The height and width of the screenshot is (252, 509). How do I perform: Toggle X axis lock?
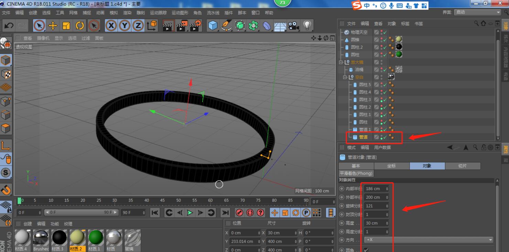[111, 25]
